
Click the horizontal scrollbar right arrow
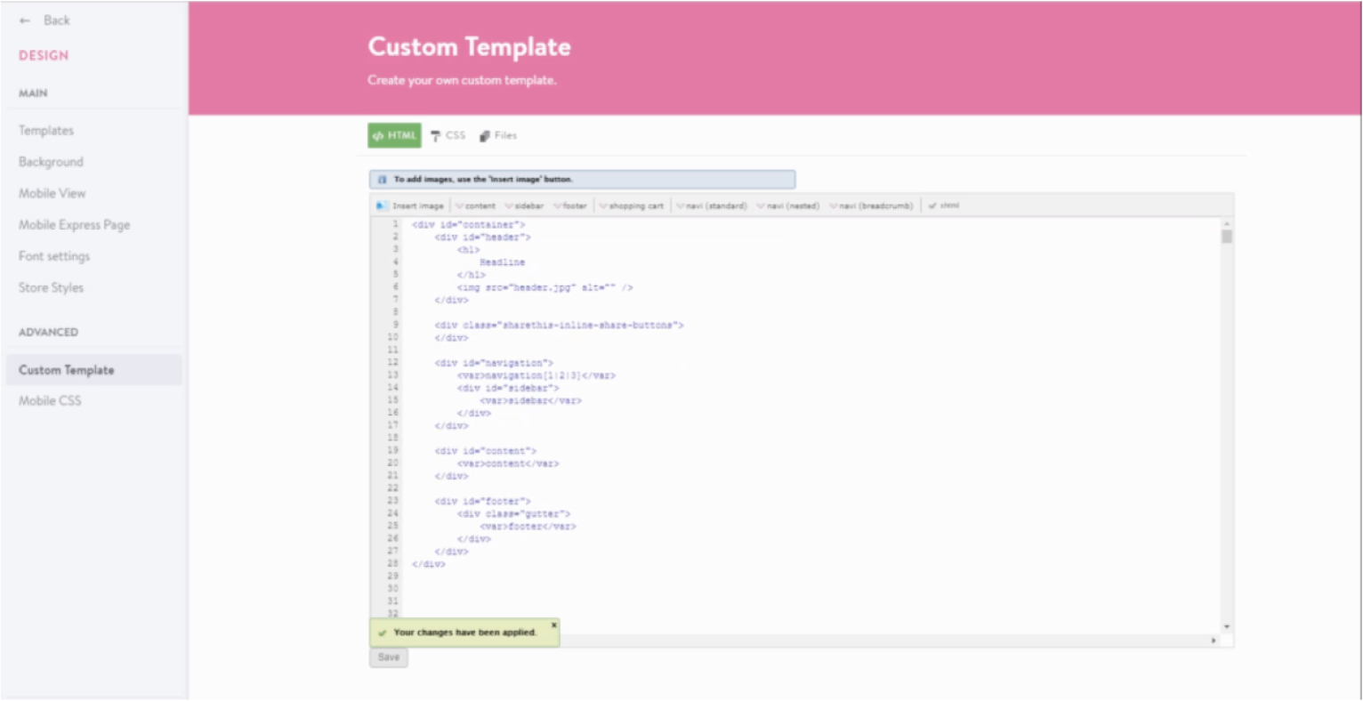1214,641
